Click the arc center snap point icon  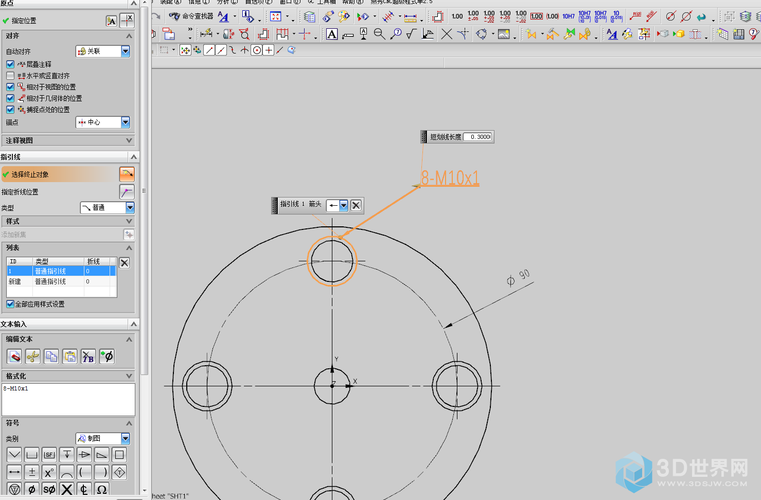coord(256,50)
